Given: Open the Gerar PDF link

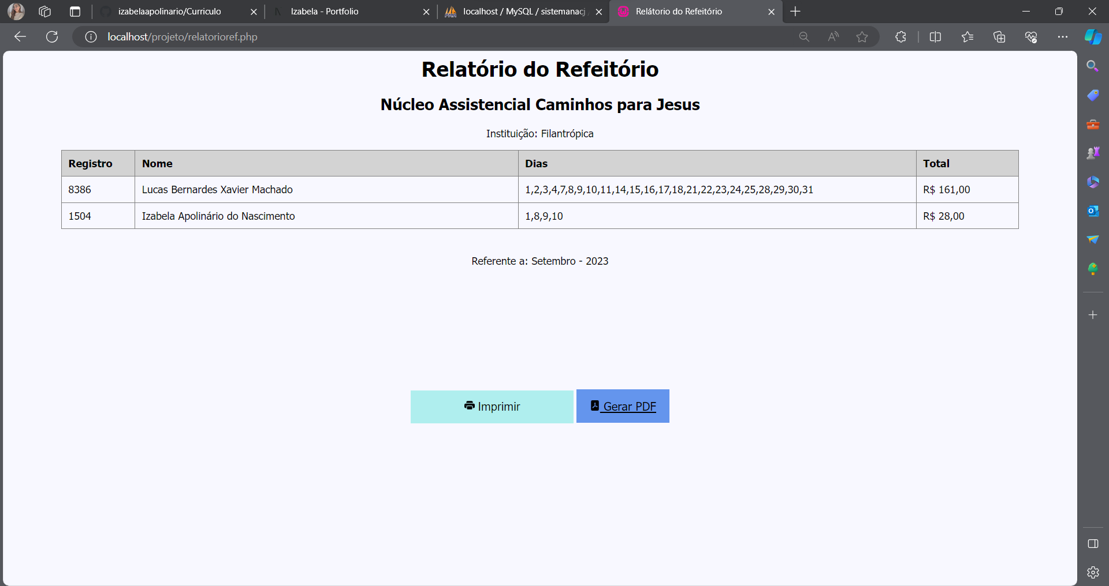Looking at the screenshot, I should (x=623, y=407).
